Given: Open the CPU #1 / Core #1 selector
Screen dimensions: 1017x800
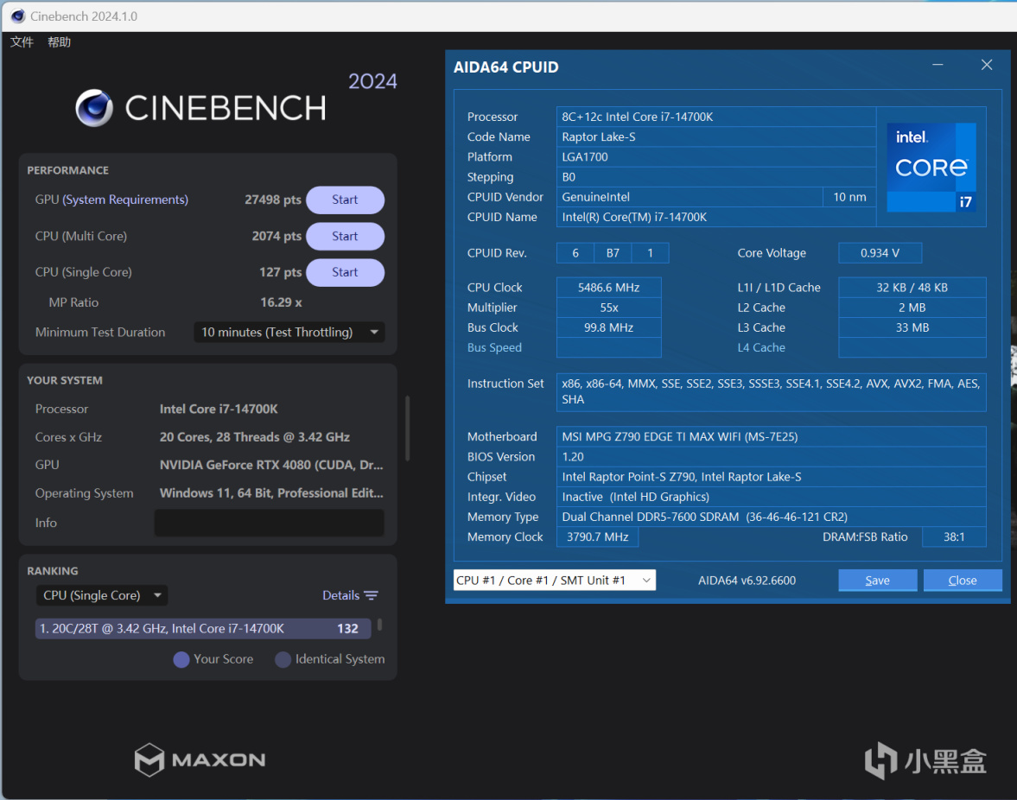Looking at the screenshot, I should pos(555,581).
